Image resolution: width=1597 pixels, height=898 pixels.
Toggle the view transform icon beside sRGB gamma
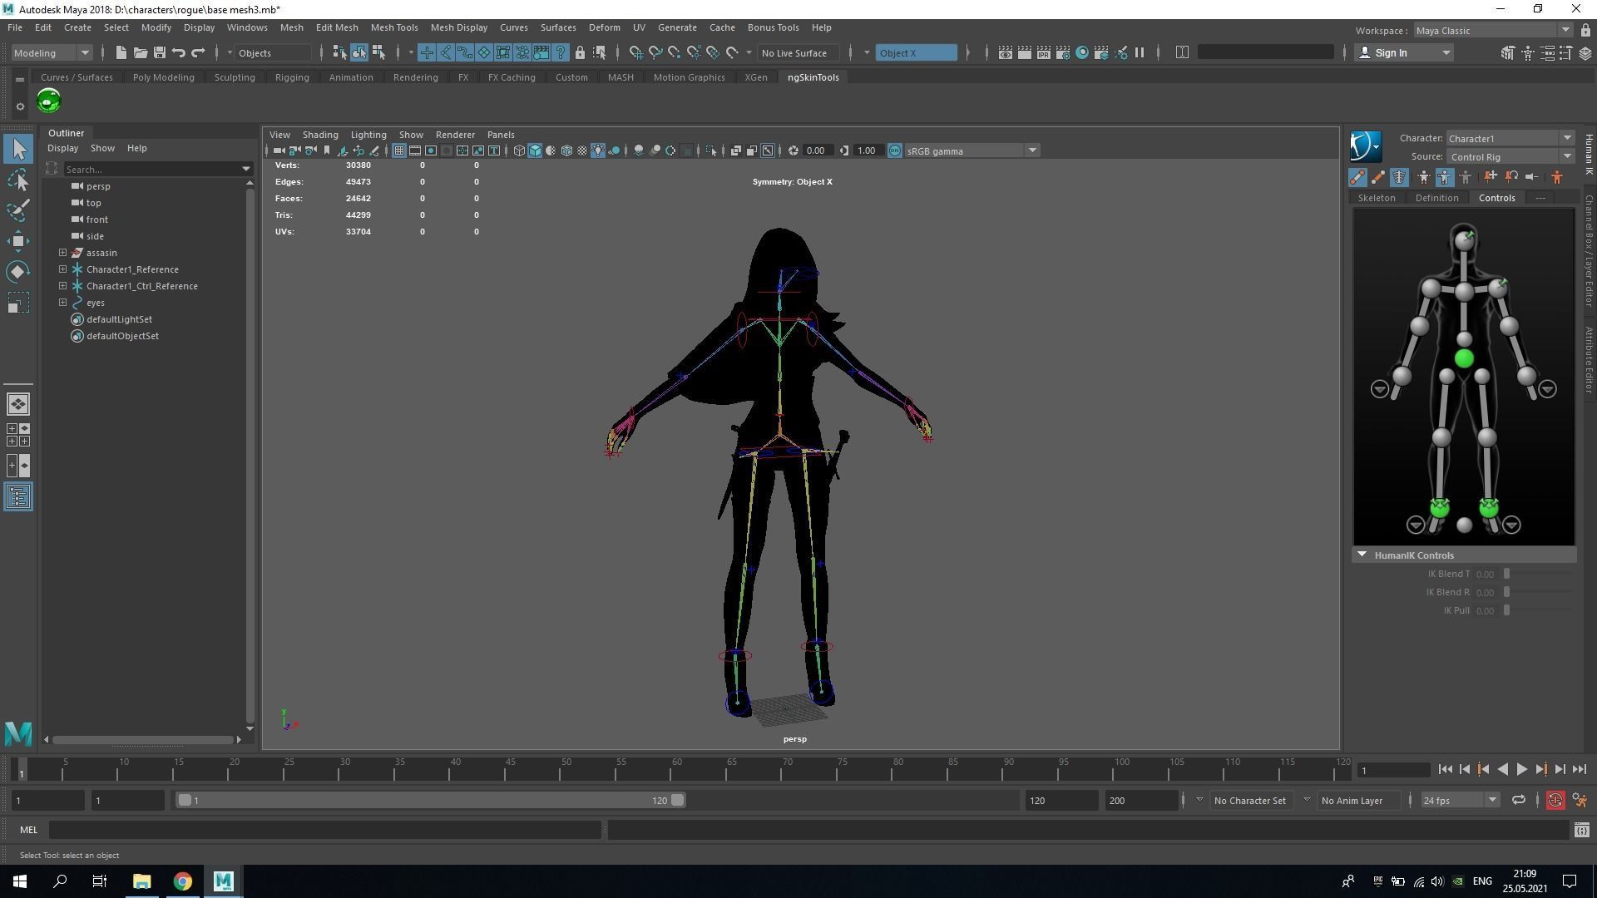coord(895,150)
